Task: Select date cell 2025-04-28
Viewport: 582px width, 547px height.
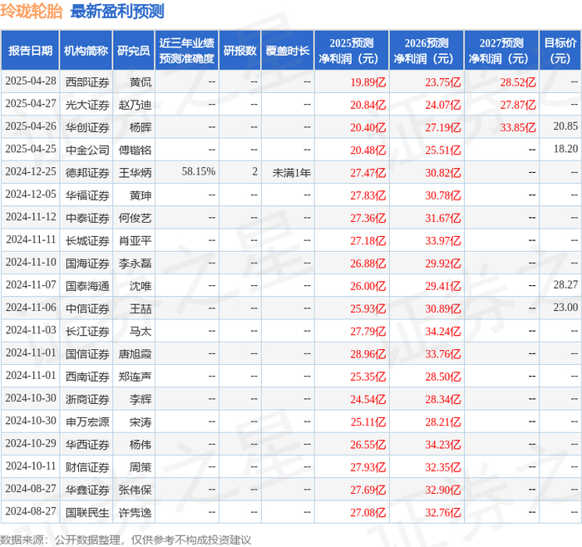Action: pyautogui.click(x=31, y=81)
